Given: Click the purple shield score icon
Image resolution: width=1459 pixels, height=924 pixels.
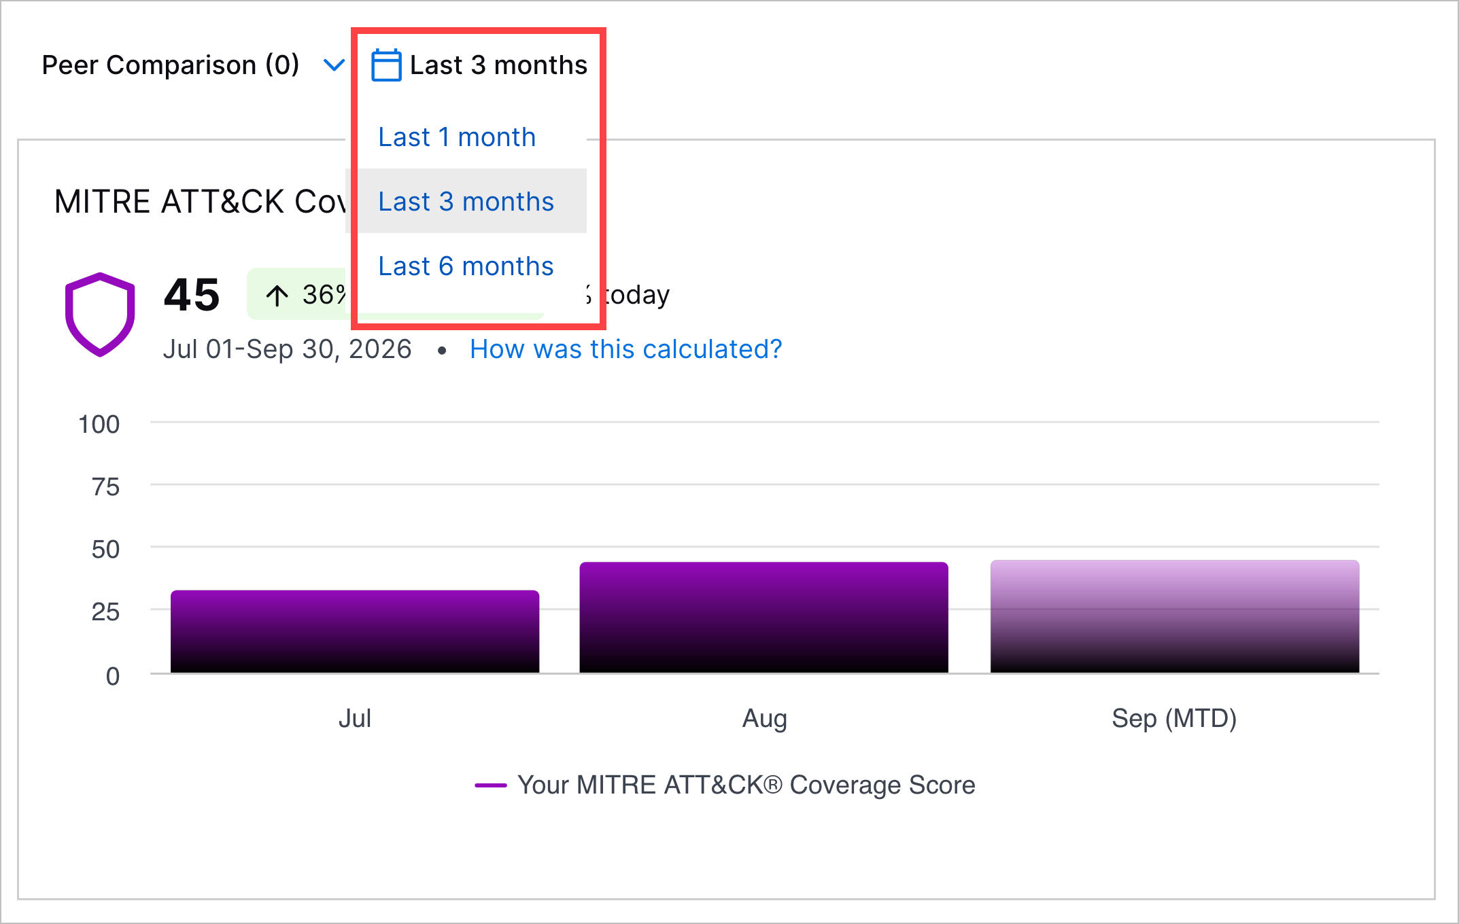Looking at the screenshot, I should pyautogui.click(x=100, y=315).
